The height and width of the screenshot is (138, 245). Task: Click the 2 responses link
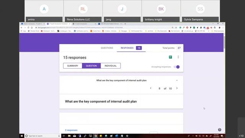point(71,130)
